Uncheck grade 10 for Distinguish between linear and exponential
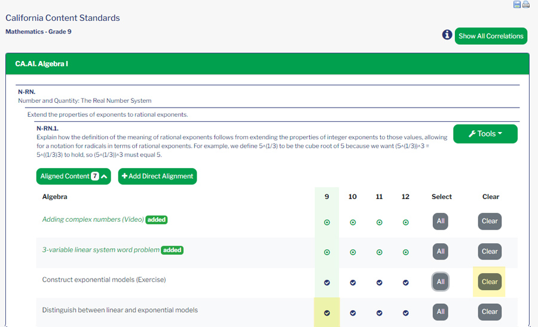Screen dimensions: 538x327 pos(353,313)
